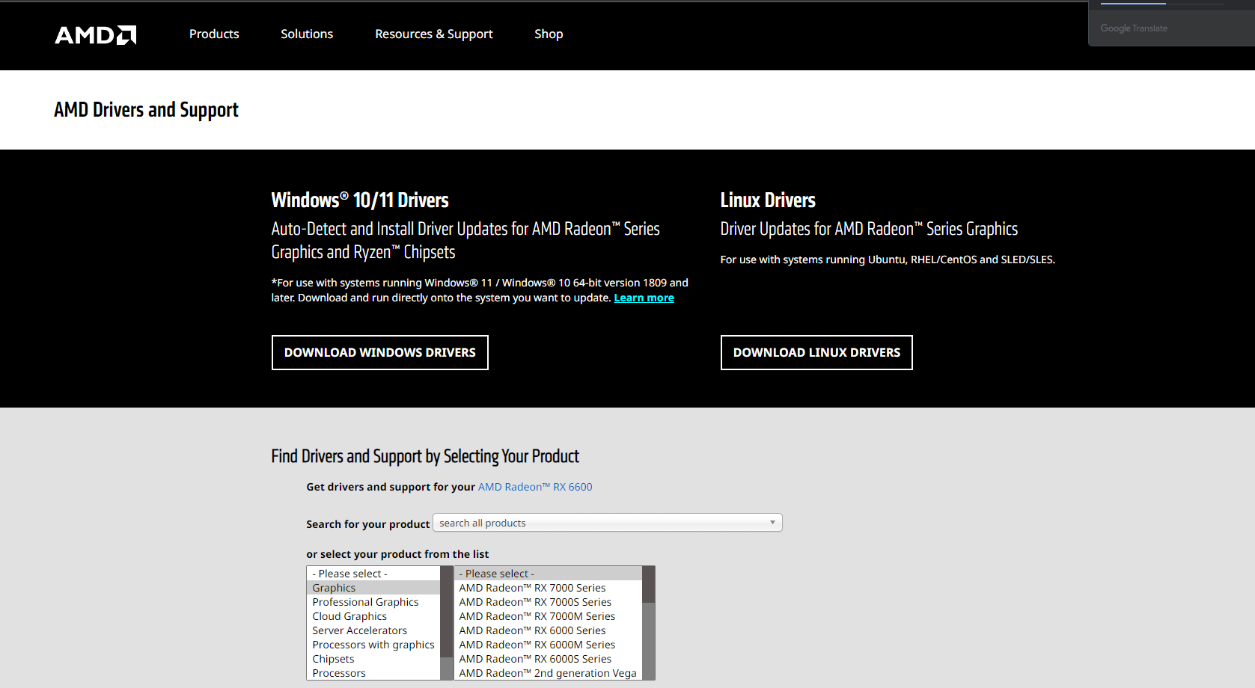The height and width of the screenshot is (688, 1255).
Task: Select Graphics in the category list
Action: [335, 588]
